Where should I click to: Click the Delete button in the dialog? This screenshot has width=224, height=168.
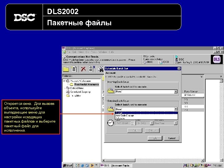coord(152,130)
